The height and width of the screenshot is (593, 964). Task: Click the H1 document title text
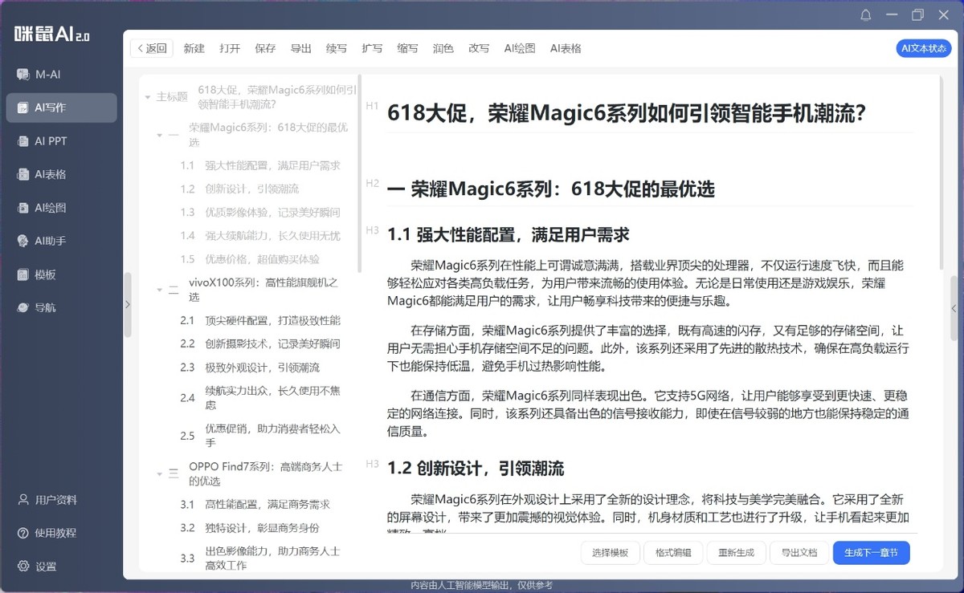627,113
